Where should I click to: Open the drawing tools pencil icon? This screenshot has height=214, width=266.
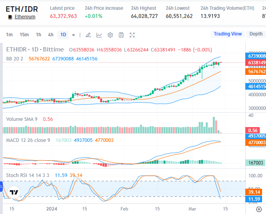click(88, 35)
